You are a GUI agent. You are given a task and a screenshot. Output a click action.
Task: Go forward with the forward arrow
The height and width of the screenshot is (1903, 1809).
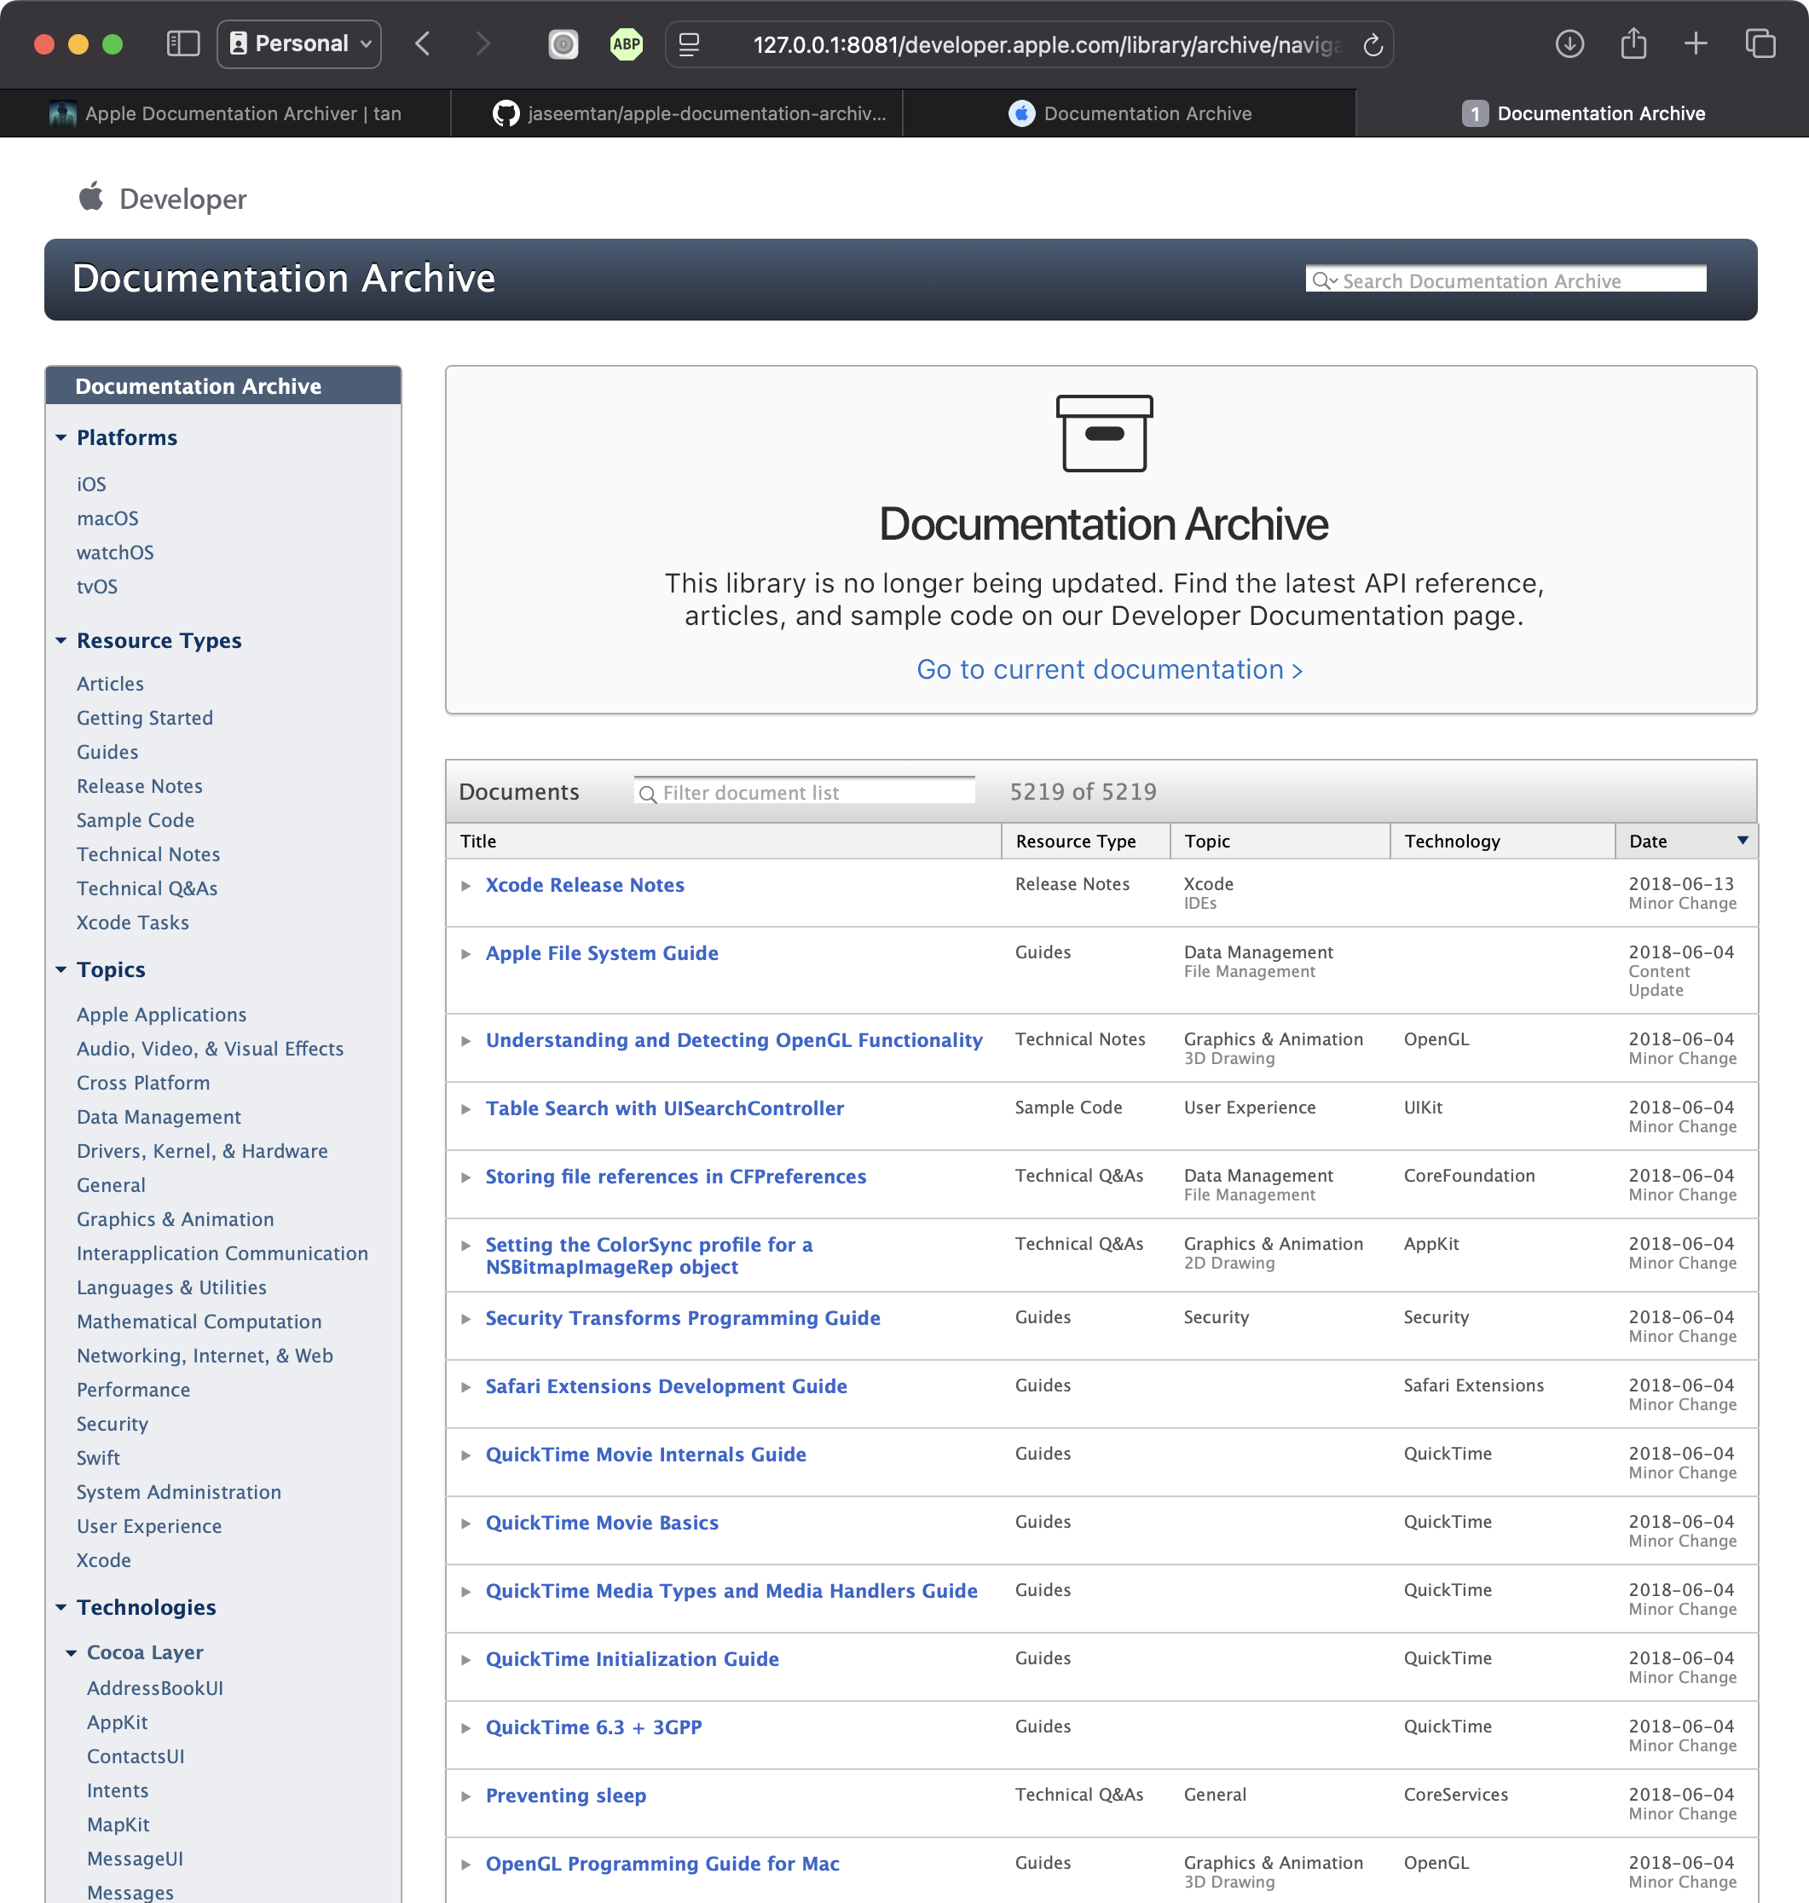click(483, 44)
